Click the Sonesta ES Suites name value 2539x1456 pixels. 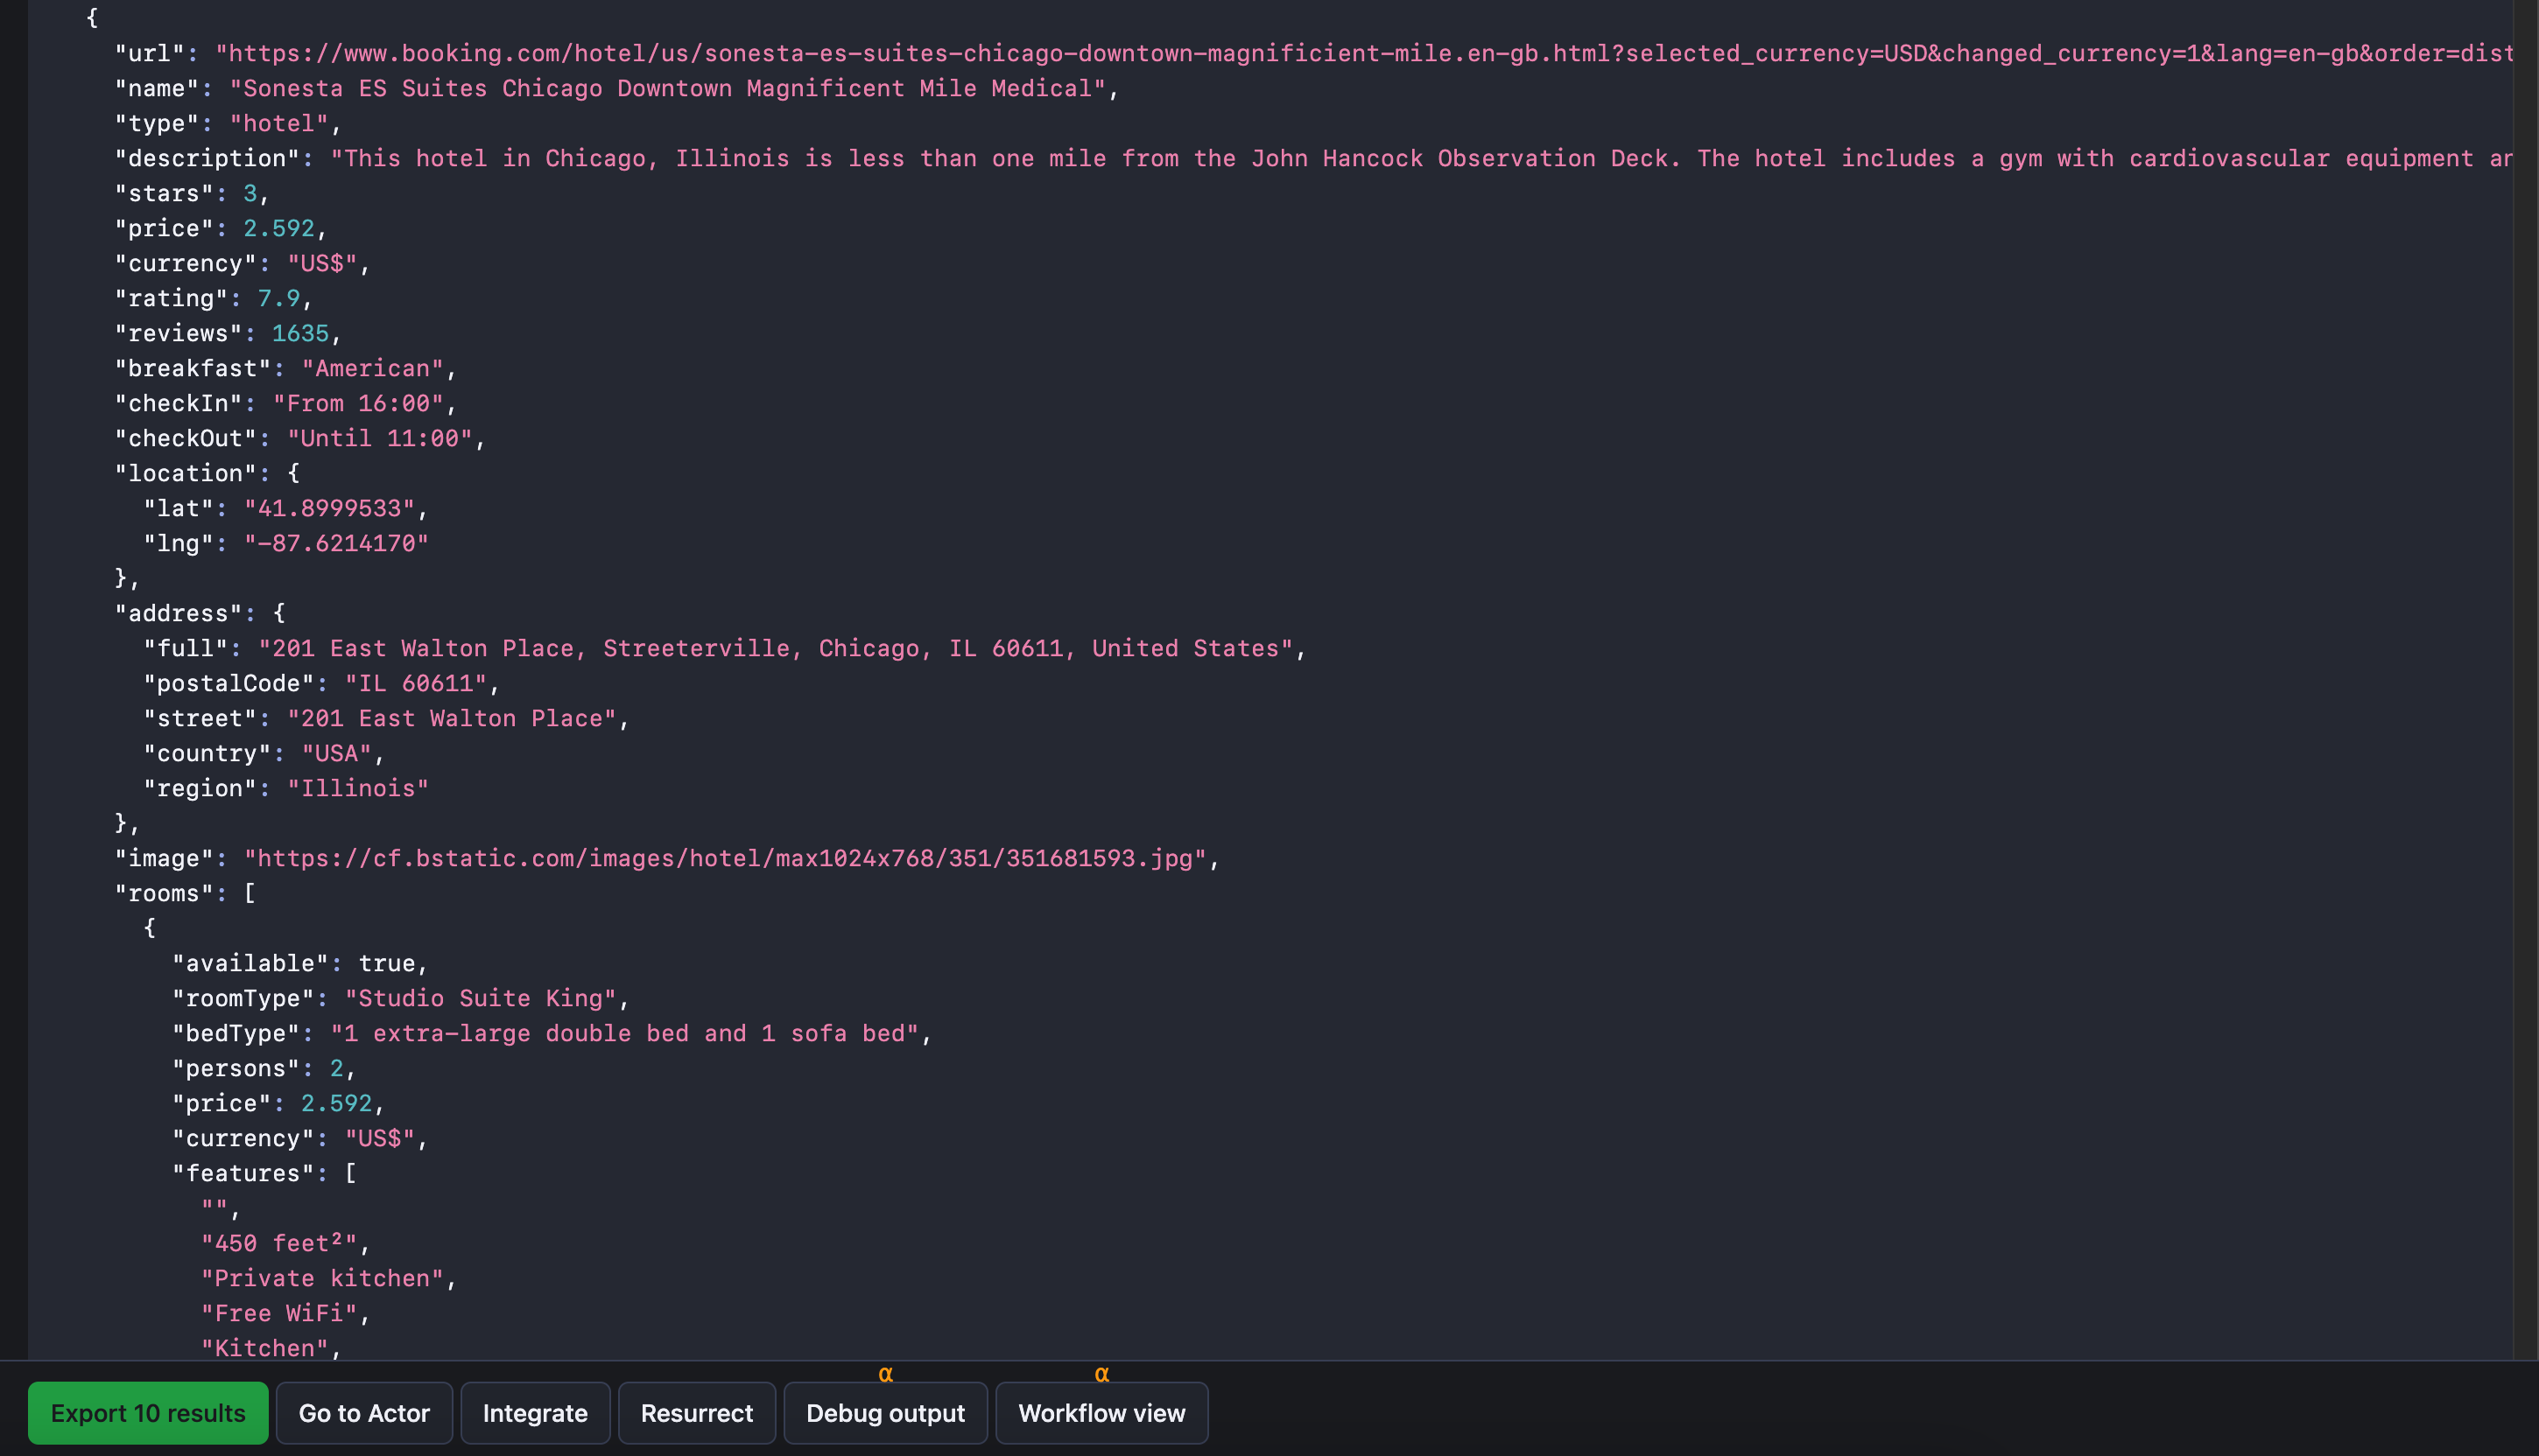pyautogui.click(x=668, y=88)
